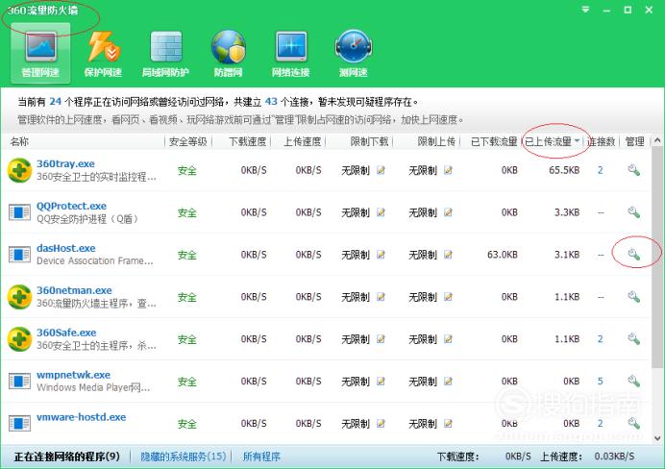Edit upload limit for 360Safe.exe
The image size is (665, 469).
coord(448,339)
